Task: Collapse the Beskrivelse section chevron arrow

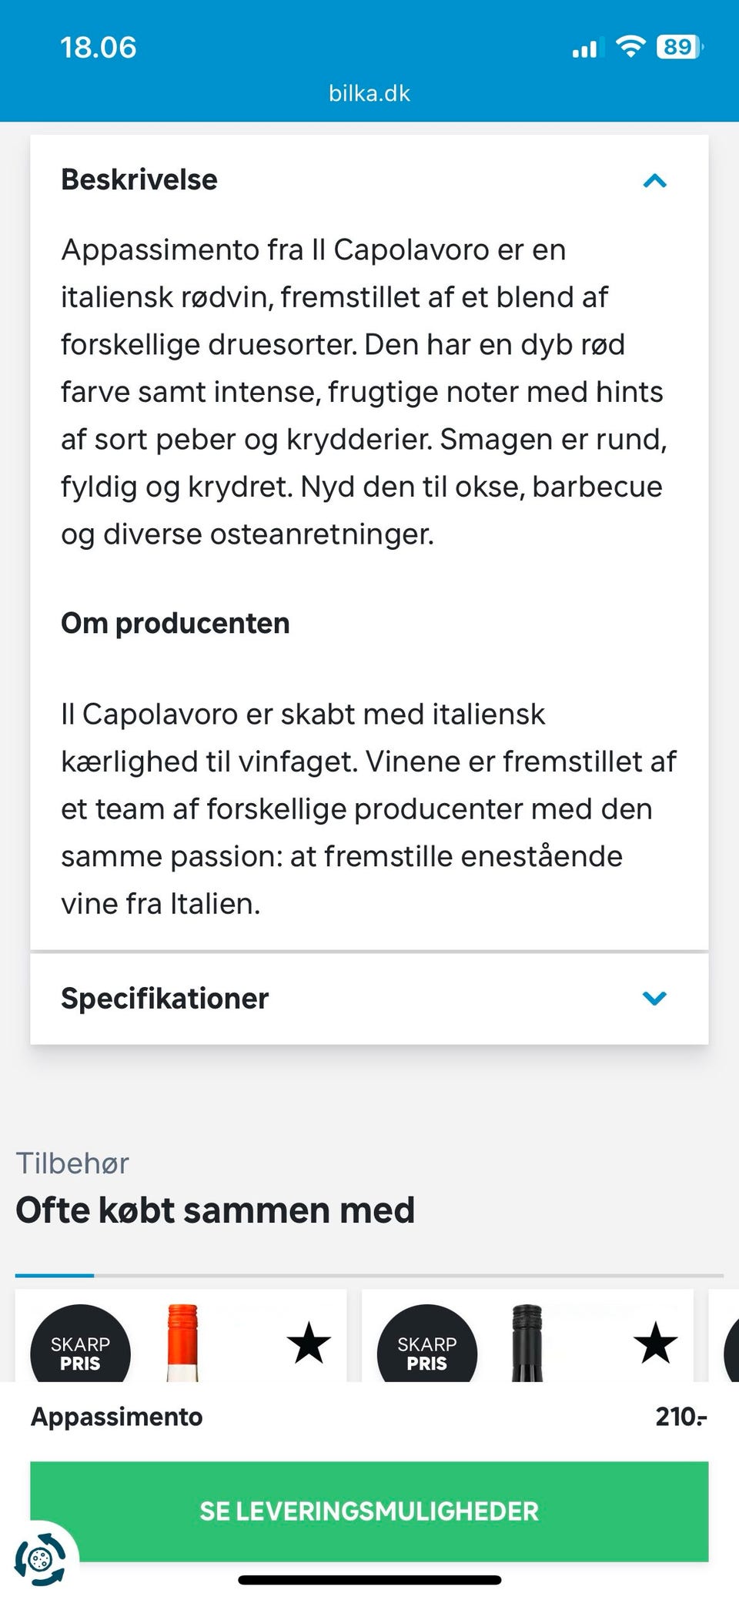Action: (x=654, y=181)
